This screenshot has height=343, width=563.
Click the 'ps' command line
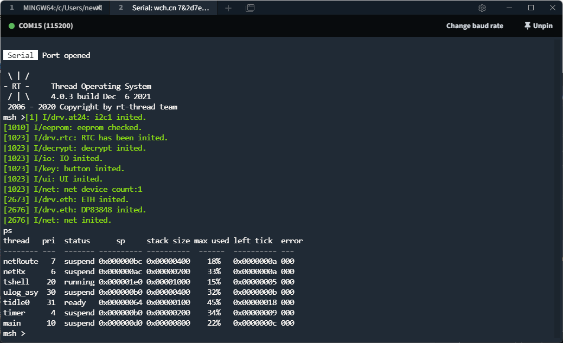coord(8,231)
